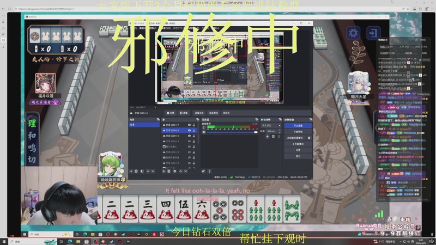Open the desktop audio track options dots
The image size is (436, 245).
point(204,127)
